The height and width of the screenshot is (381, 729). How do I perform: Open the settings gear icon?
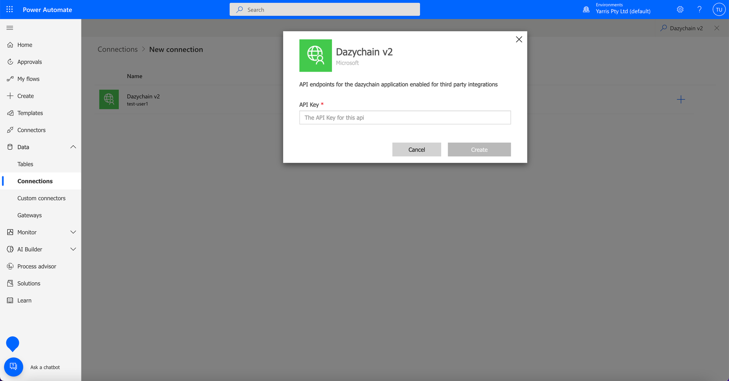680,9
